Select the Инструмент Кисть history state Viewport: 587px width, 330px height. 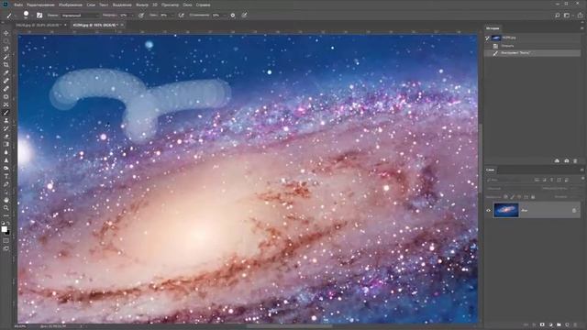532,53
